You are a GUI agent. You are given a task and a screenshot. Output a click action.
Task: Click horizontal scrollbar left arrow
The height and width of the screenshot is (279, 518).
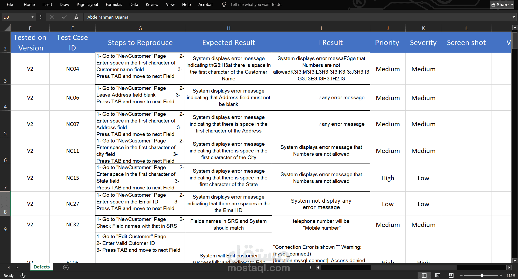point(319,268)
